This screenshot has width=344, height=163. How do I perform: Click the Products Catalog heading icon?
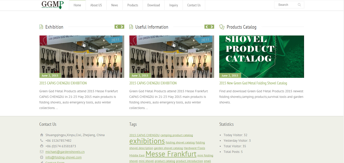pyautogui.click(x=222, y=27)
